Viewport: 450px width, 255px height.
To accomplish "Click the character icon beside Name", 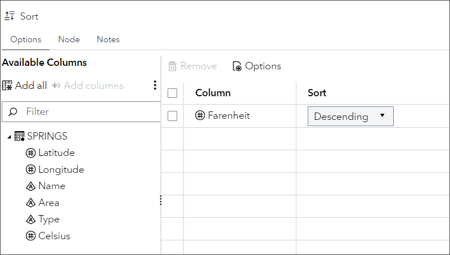I will point(31,186).
